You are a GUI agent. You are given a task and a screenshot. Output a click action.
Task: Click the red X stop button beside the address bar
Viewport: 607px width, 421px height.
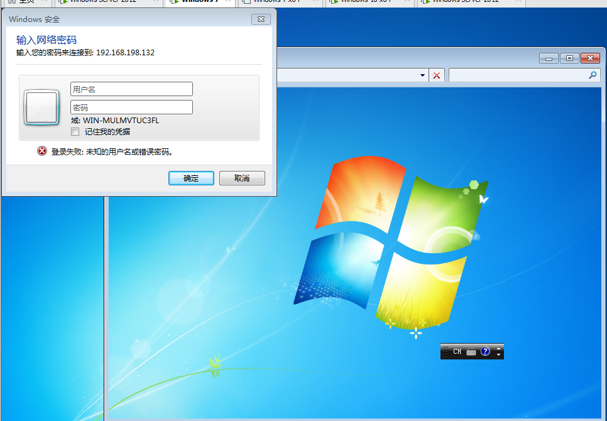point(436,75)
